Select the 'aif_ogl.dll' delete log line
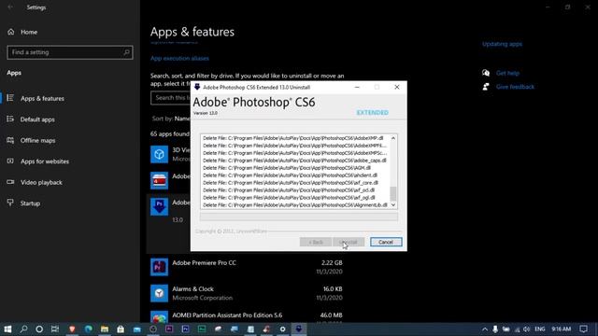598x336 pixels. (x=289, y=197)
